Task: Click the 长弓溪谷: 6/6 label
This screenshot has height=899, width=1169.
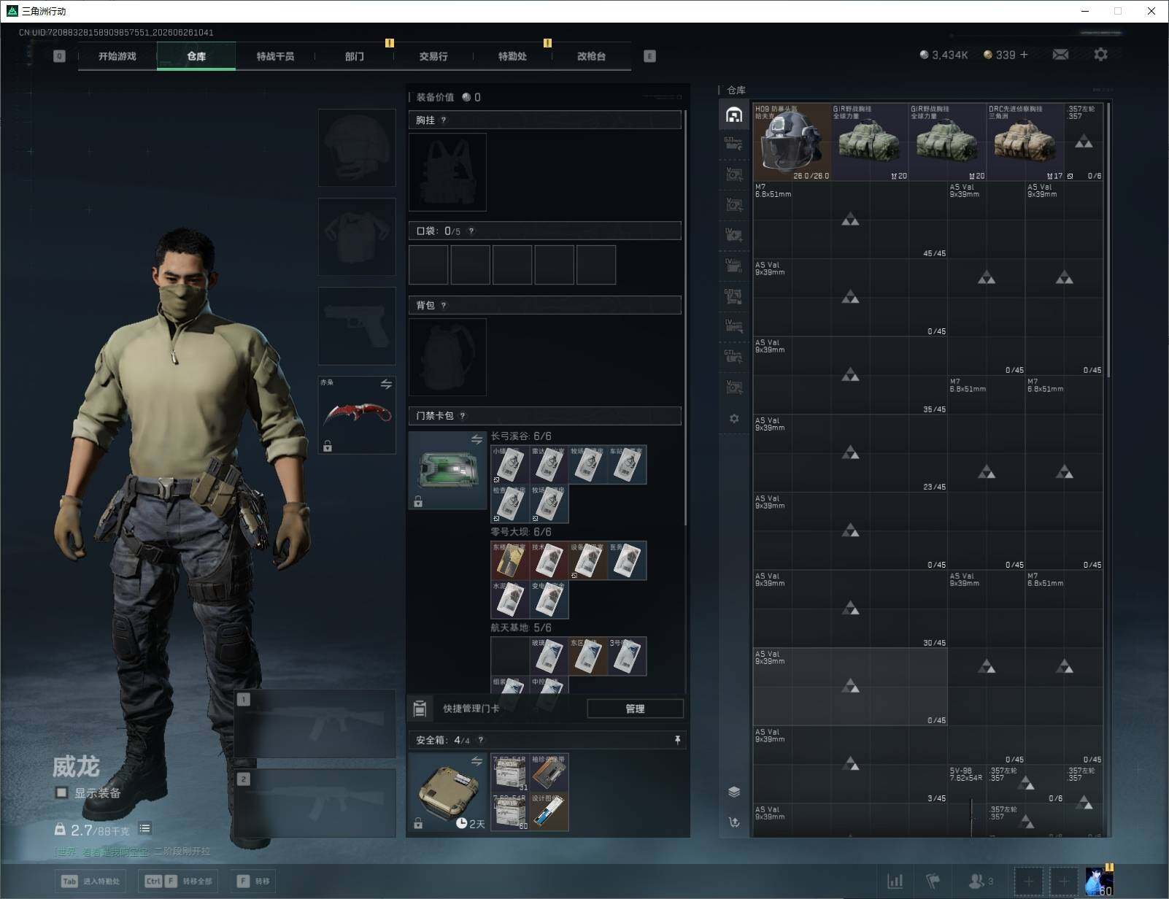Action: (521, 436)
